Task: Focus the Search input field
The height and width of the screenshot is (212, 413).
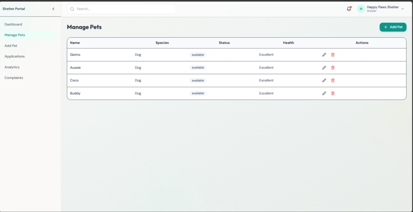Action: 121,9
